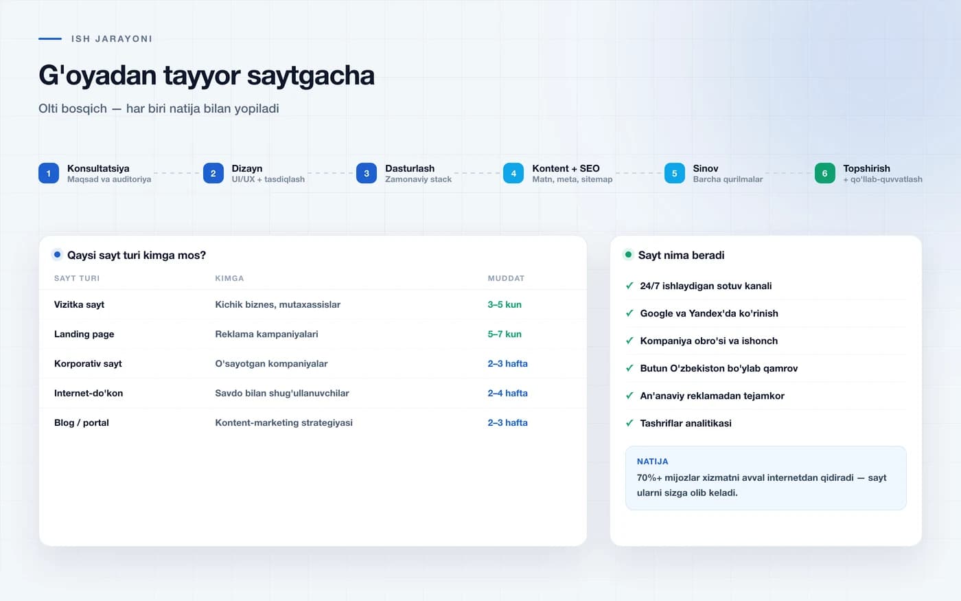The width and height of the screenshot is (961, 601).
Task: Click checkmark next to 'Kompaniya obro'si va ishonch'
Action: [x=629, y=341]
